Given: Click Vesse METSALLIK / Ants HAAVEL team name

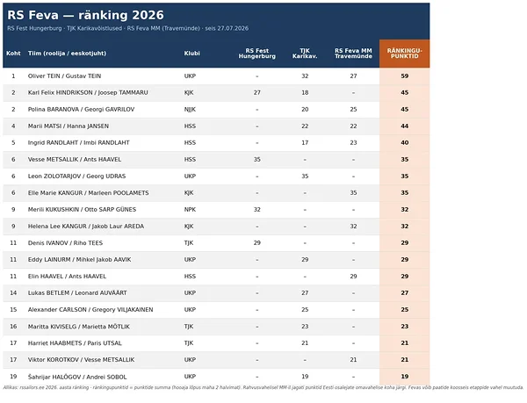Looking at the screenshot, I should tap(75, 160).
